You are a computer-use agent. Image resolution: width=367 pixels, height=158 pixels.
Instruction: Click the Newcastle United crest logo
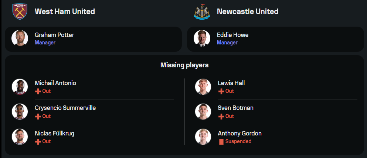pyautogui.click(x=202, y=11)
